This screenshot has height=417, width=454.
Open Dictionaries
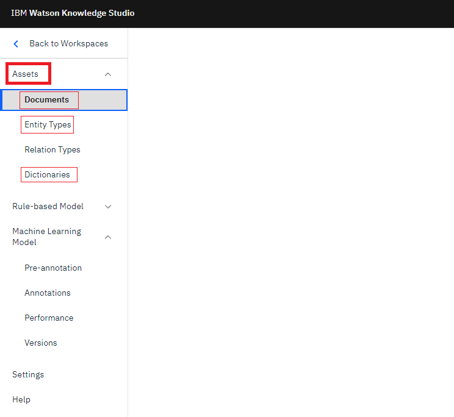tap(47, 175)
